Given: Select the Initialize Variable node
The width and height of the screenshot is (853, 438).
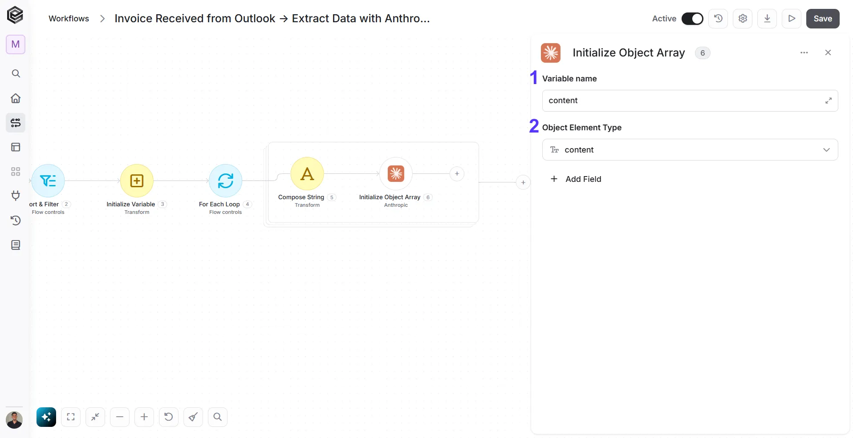Looking at the screenshot, I should click(137, 181).
